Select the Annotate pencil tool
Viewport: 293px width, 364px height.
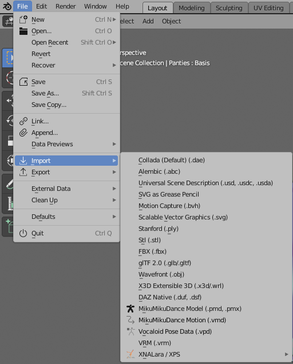7,184
